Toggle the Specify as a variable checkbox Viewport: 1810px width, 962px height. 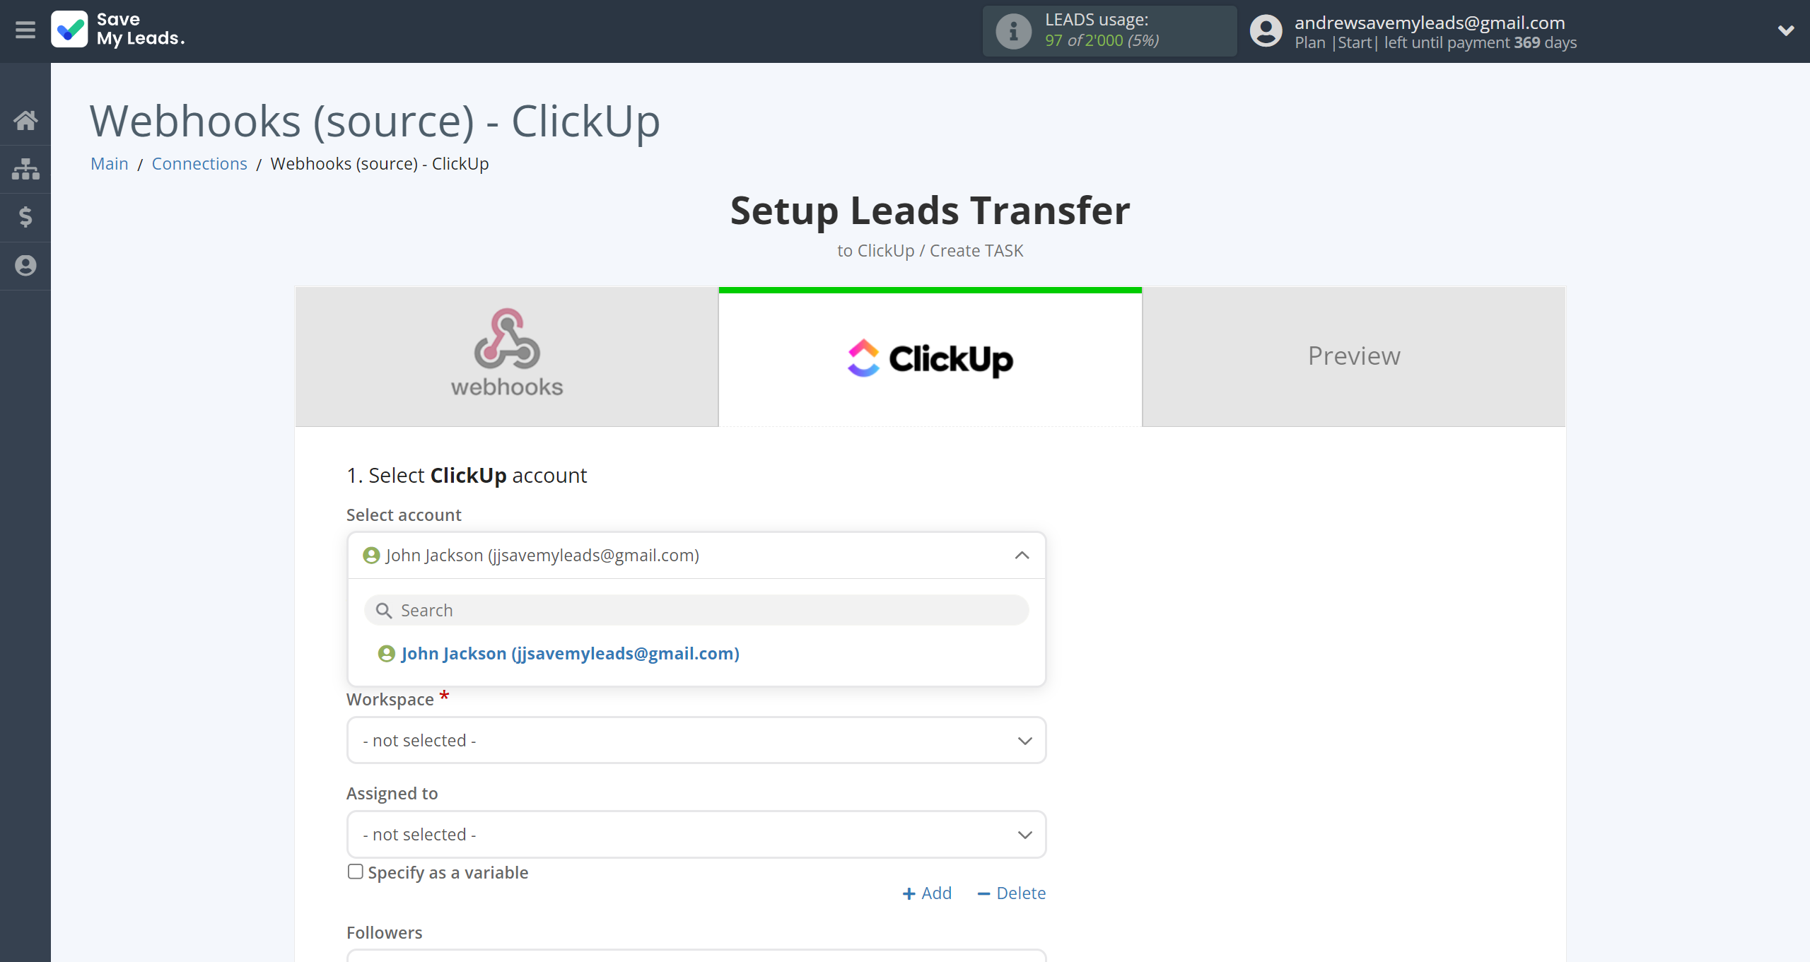pos(354,871)
